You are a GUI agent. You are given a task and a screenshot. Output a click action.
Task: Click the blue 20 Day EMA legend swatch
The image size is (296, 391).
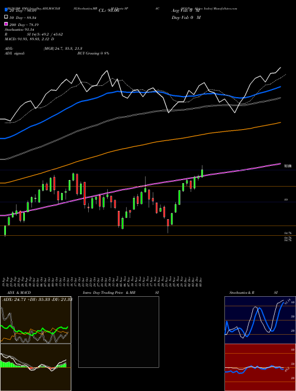[6, 10]
